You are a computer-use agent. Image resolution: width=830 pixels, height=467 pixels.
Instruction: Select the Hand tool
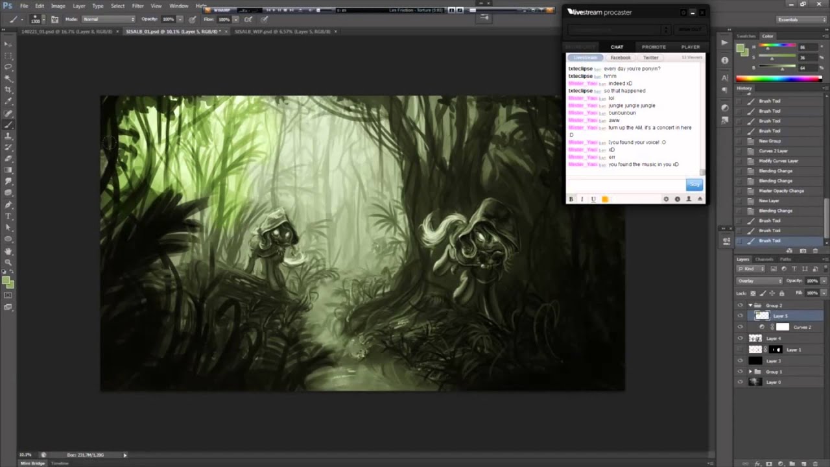click(x=8, y=251)
